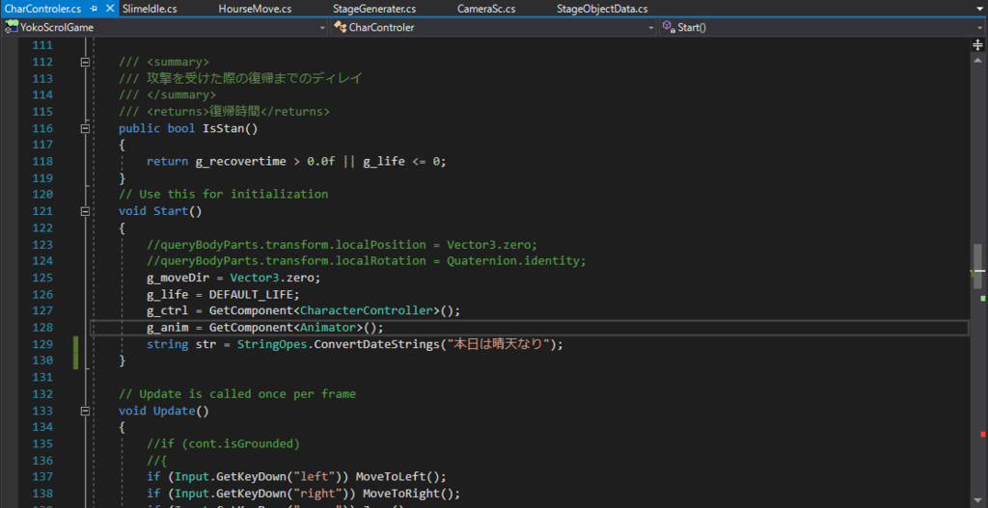Switch to the HourseMove.cs tab

click(255, 9)
